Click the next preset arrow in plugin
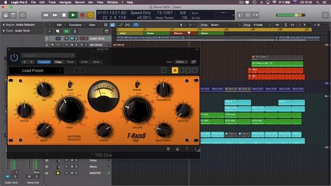 (x=31, y=62)
